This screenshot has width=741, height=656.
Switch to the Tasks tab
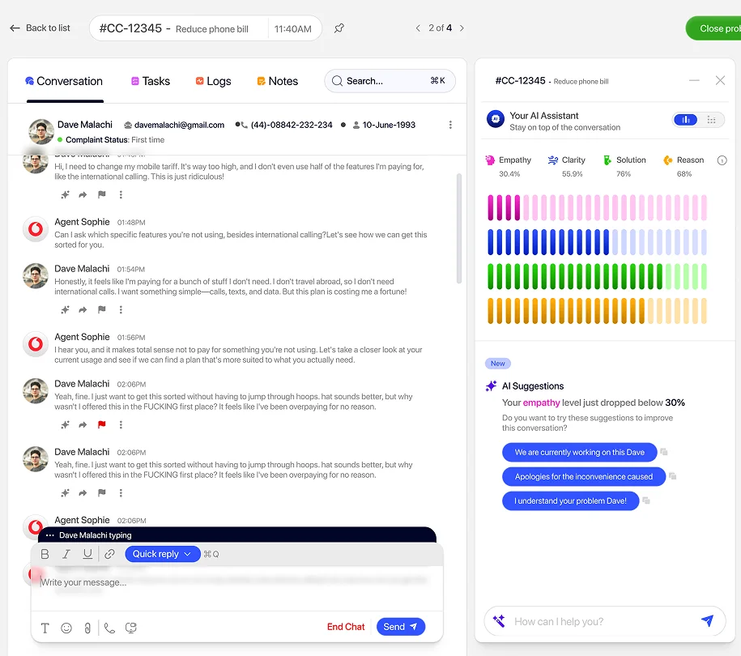151,81
